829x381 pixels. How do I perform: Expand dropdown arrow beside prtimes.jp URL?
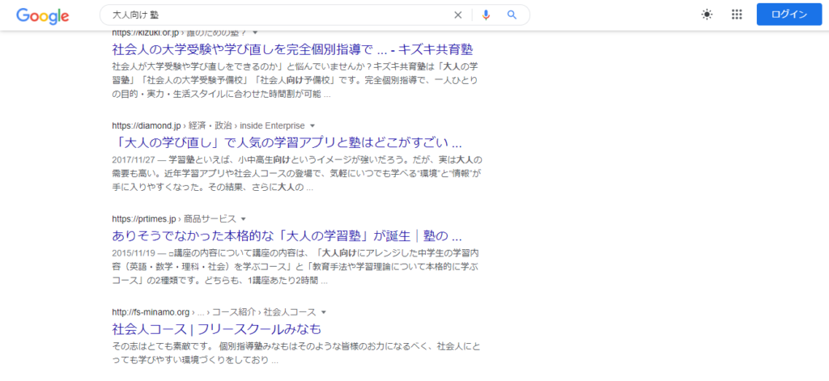click(x=243, y=219)
